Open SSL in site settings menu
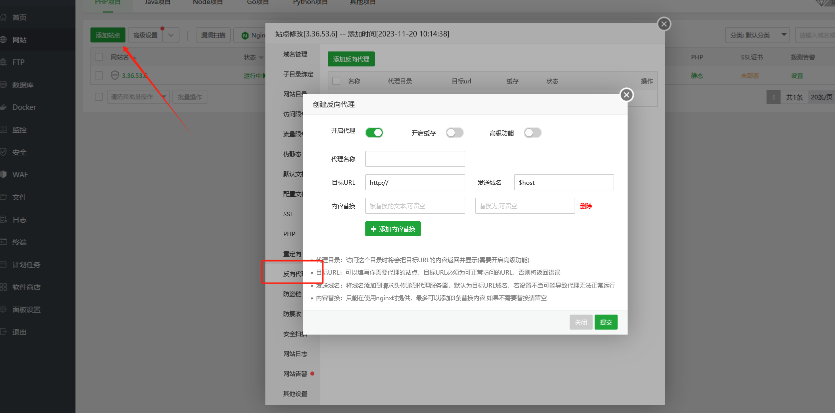Screen dimensions: 835x413 [x=288, y=214]
